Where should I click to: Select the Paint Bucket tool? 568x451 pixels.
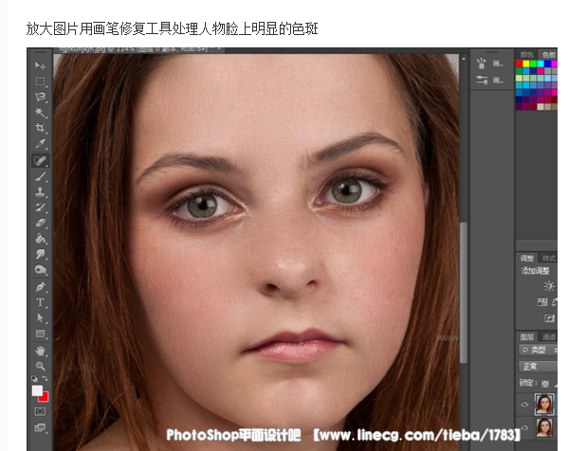tap(40, 238)
